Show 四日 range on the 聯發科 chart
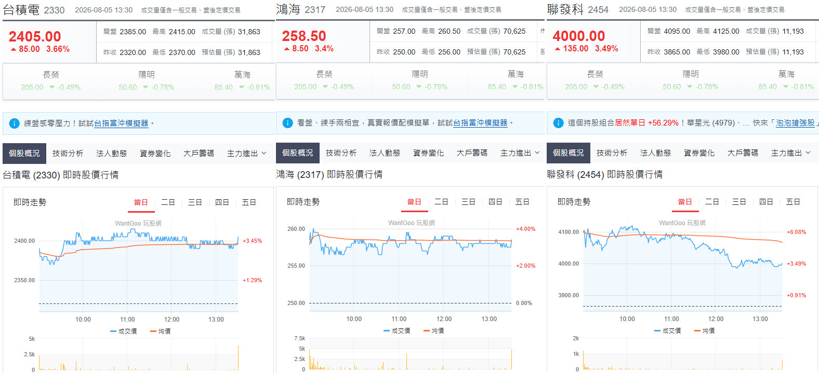Screen dimensions: 819x374 [x=767, y=202]
